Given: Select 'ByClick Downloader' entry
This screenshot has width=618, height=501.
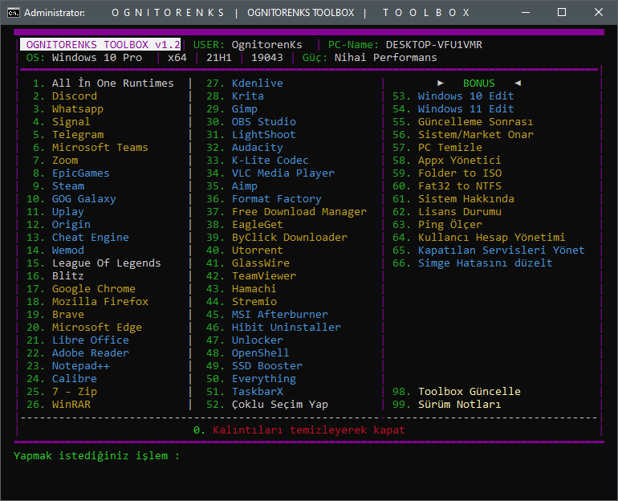Looking at the screenshot, I should coord(290,238).
